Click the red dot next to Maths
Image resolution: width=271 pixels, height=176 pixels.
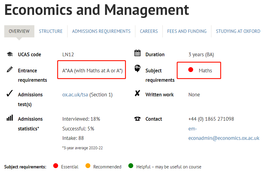pyautogui.click(x=191, y=70)
